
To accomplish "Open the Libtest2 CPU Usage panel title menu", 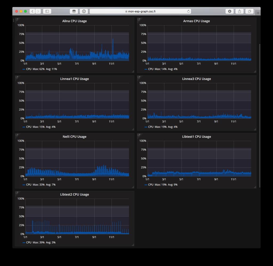I will [x=75, y=194].
